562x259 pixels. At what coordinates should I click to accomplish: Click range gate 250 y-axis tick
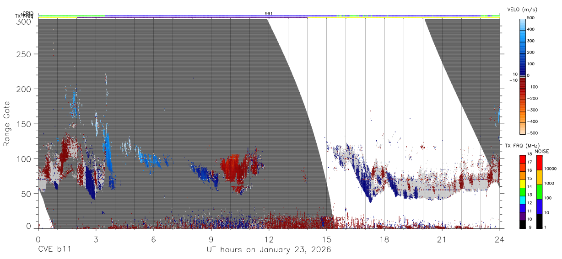click(x=23, y=54)
